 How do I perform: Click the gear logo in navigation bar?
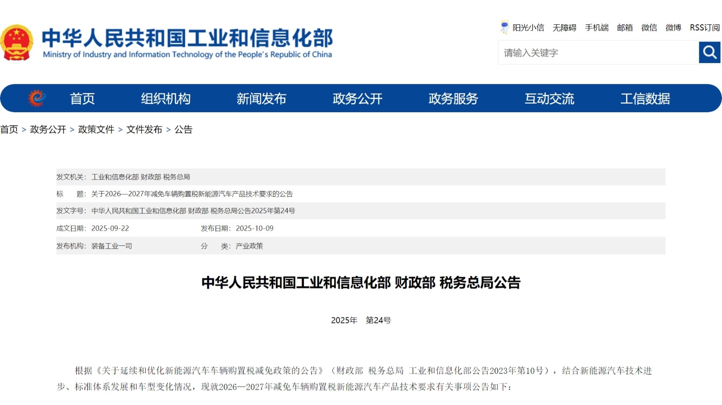37,98
